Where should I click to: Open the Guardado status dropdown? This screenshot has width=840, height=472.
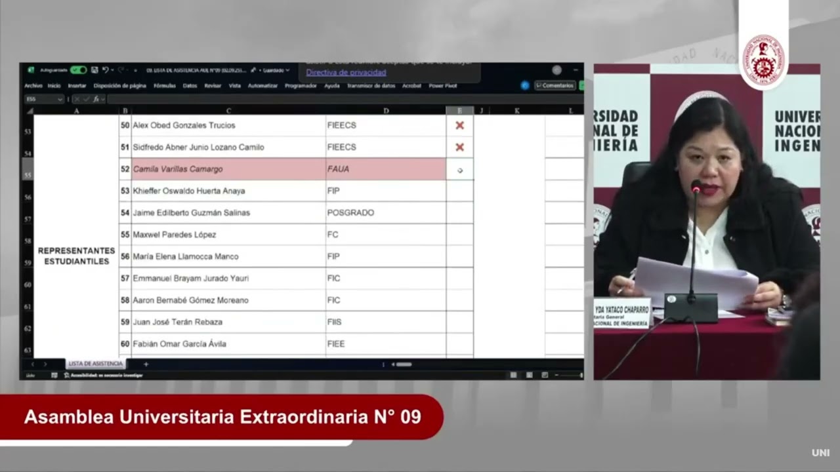click(276, 70)
